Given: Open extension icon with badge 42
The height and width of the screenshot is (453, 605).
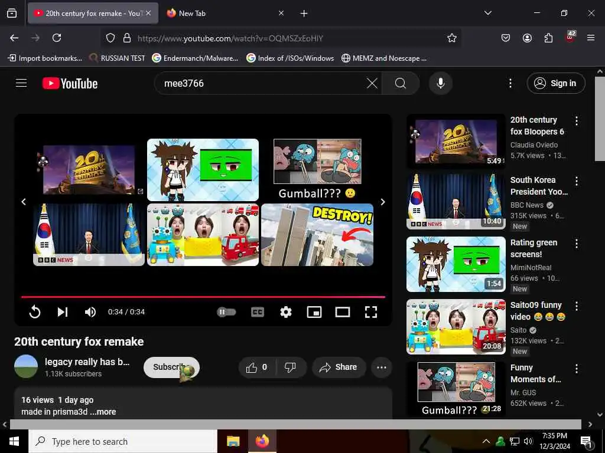Looking at the screenshot, I should click(570, 37).
